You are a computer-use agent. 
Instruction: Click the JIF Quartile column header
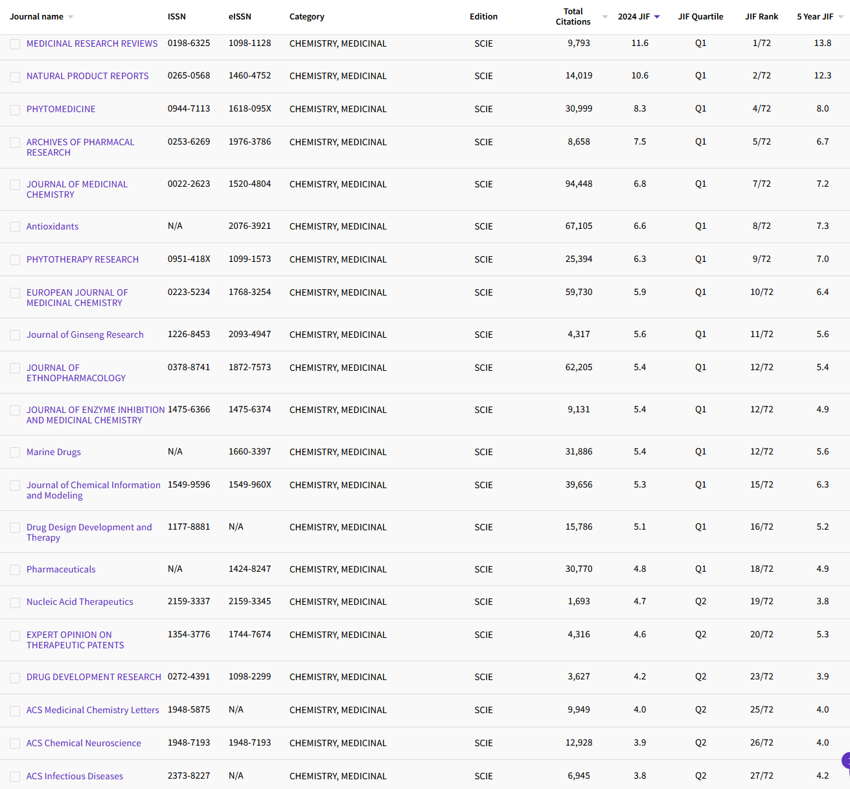pos(700,17)
